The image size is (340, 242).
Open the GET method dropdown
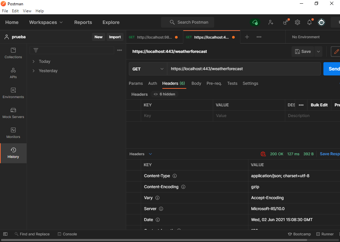[148, 69]
